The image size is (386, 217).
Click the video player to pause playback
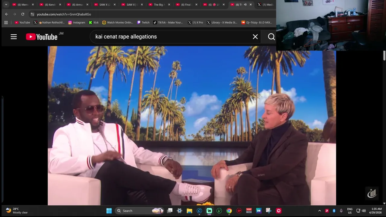pos(192,126)
